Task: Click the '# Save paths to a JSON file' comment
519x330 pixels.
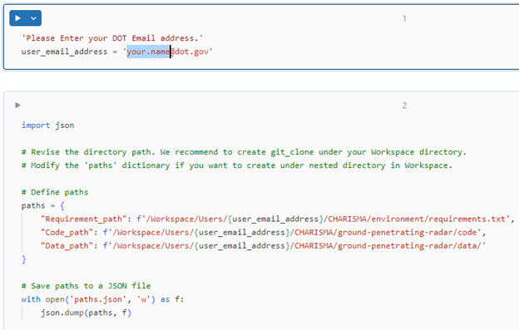Action: point(86,286)
